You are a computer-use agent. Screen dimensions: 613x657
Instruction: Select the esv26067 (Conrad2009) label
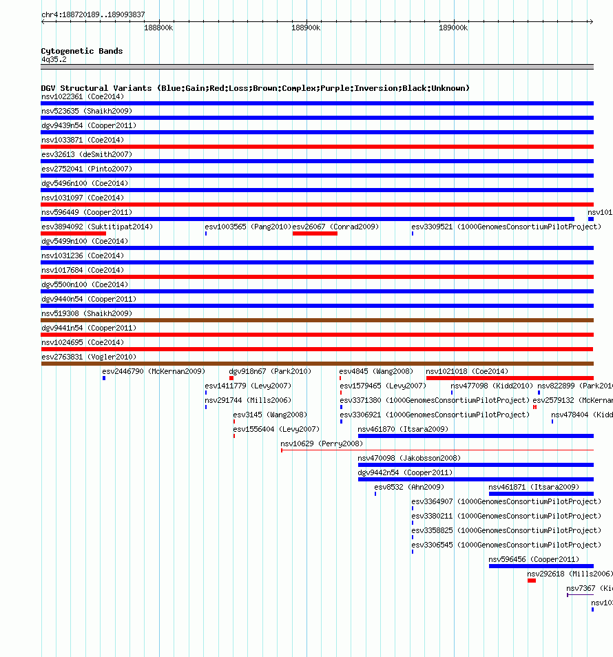coord(335,227)
